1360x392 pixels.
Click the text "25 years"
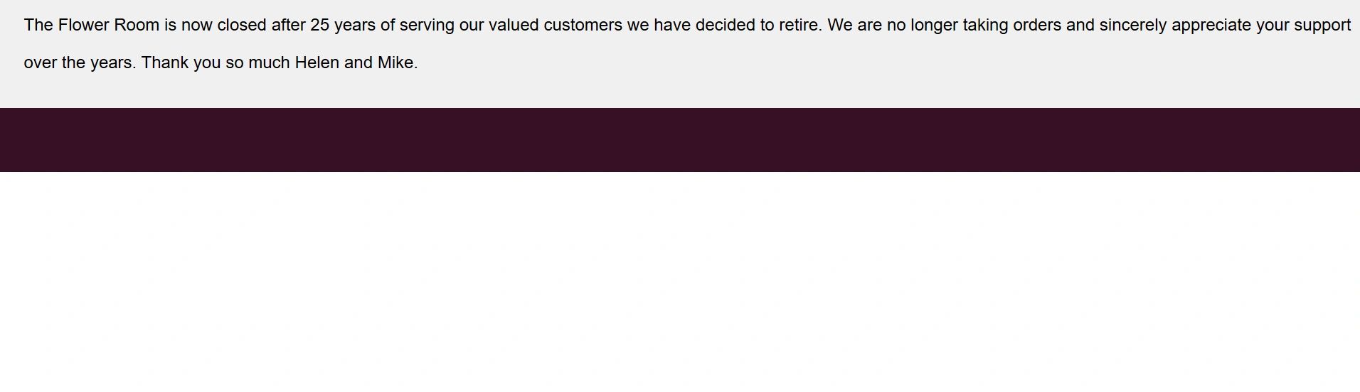pyautogui.click(x=342, y=26)
